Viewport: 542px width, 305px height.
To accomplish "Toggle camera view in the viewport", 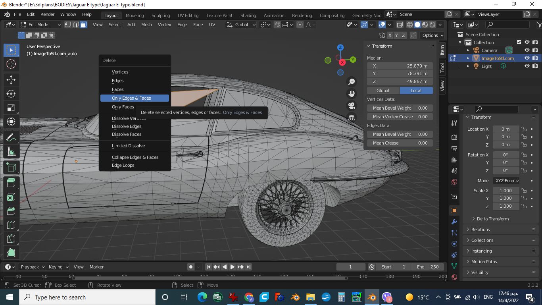I will tap(352, 106).
